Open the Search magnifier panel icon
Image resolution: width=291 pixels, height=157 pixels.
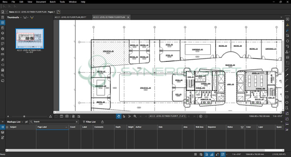pos(2,75)
